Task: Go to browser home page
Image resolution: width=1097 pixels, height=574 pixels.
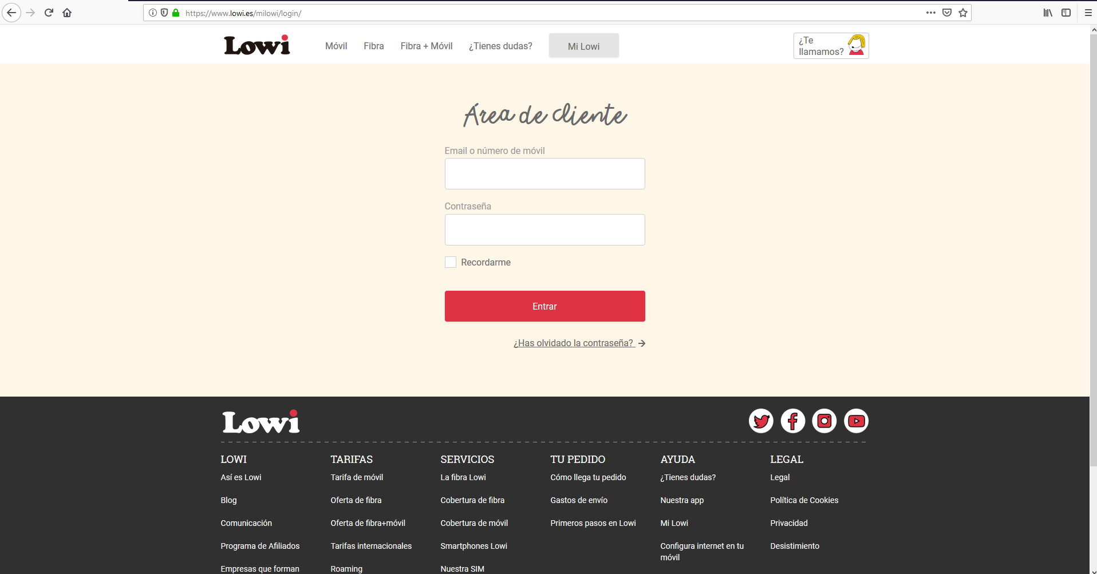Action: coord(67,12)
